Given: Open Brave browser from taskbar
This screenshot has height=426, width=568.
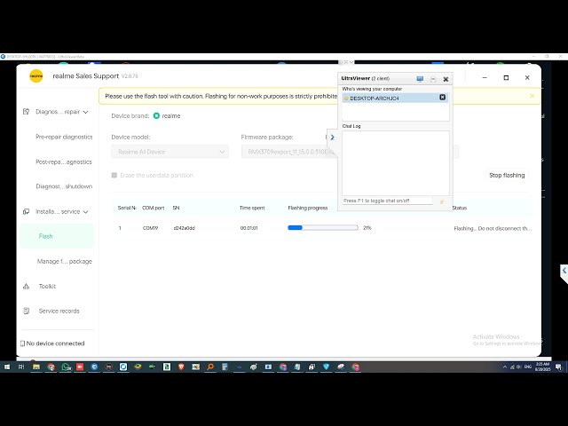Looking at the screenshot, I should (x=181, y=367).
